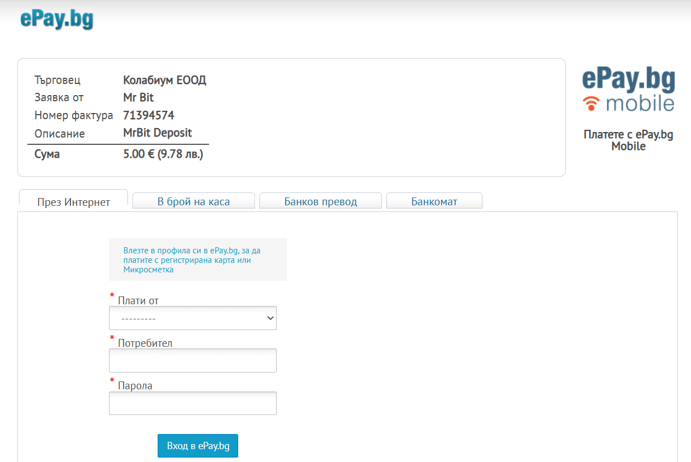Image resolution: width=691 pixels, height=462 pixels.
Task: Click the Mr Bit request value
Action: [x=139, y=97]
